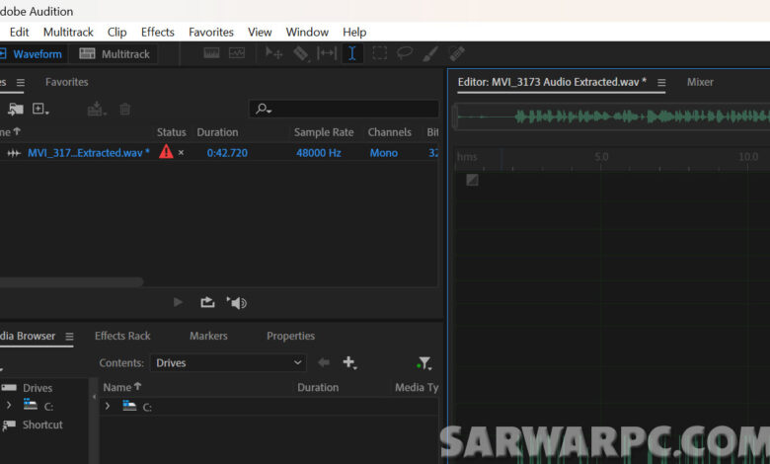
Task: Select the Marquee Selection tool
Action: pyautogui.click(x=380, y=53)
